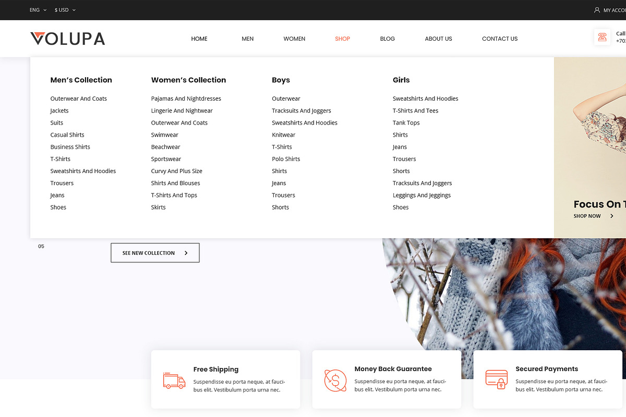Open Men's Collection heading link

(81, 80)
